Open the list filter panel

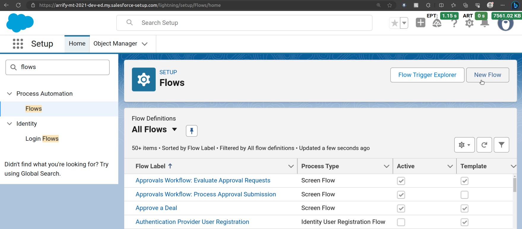[x=501, y=145]
